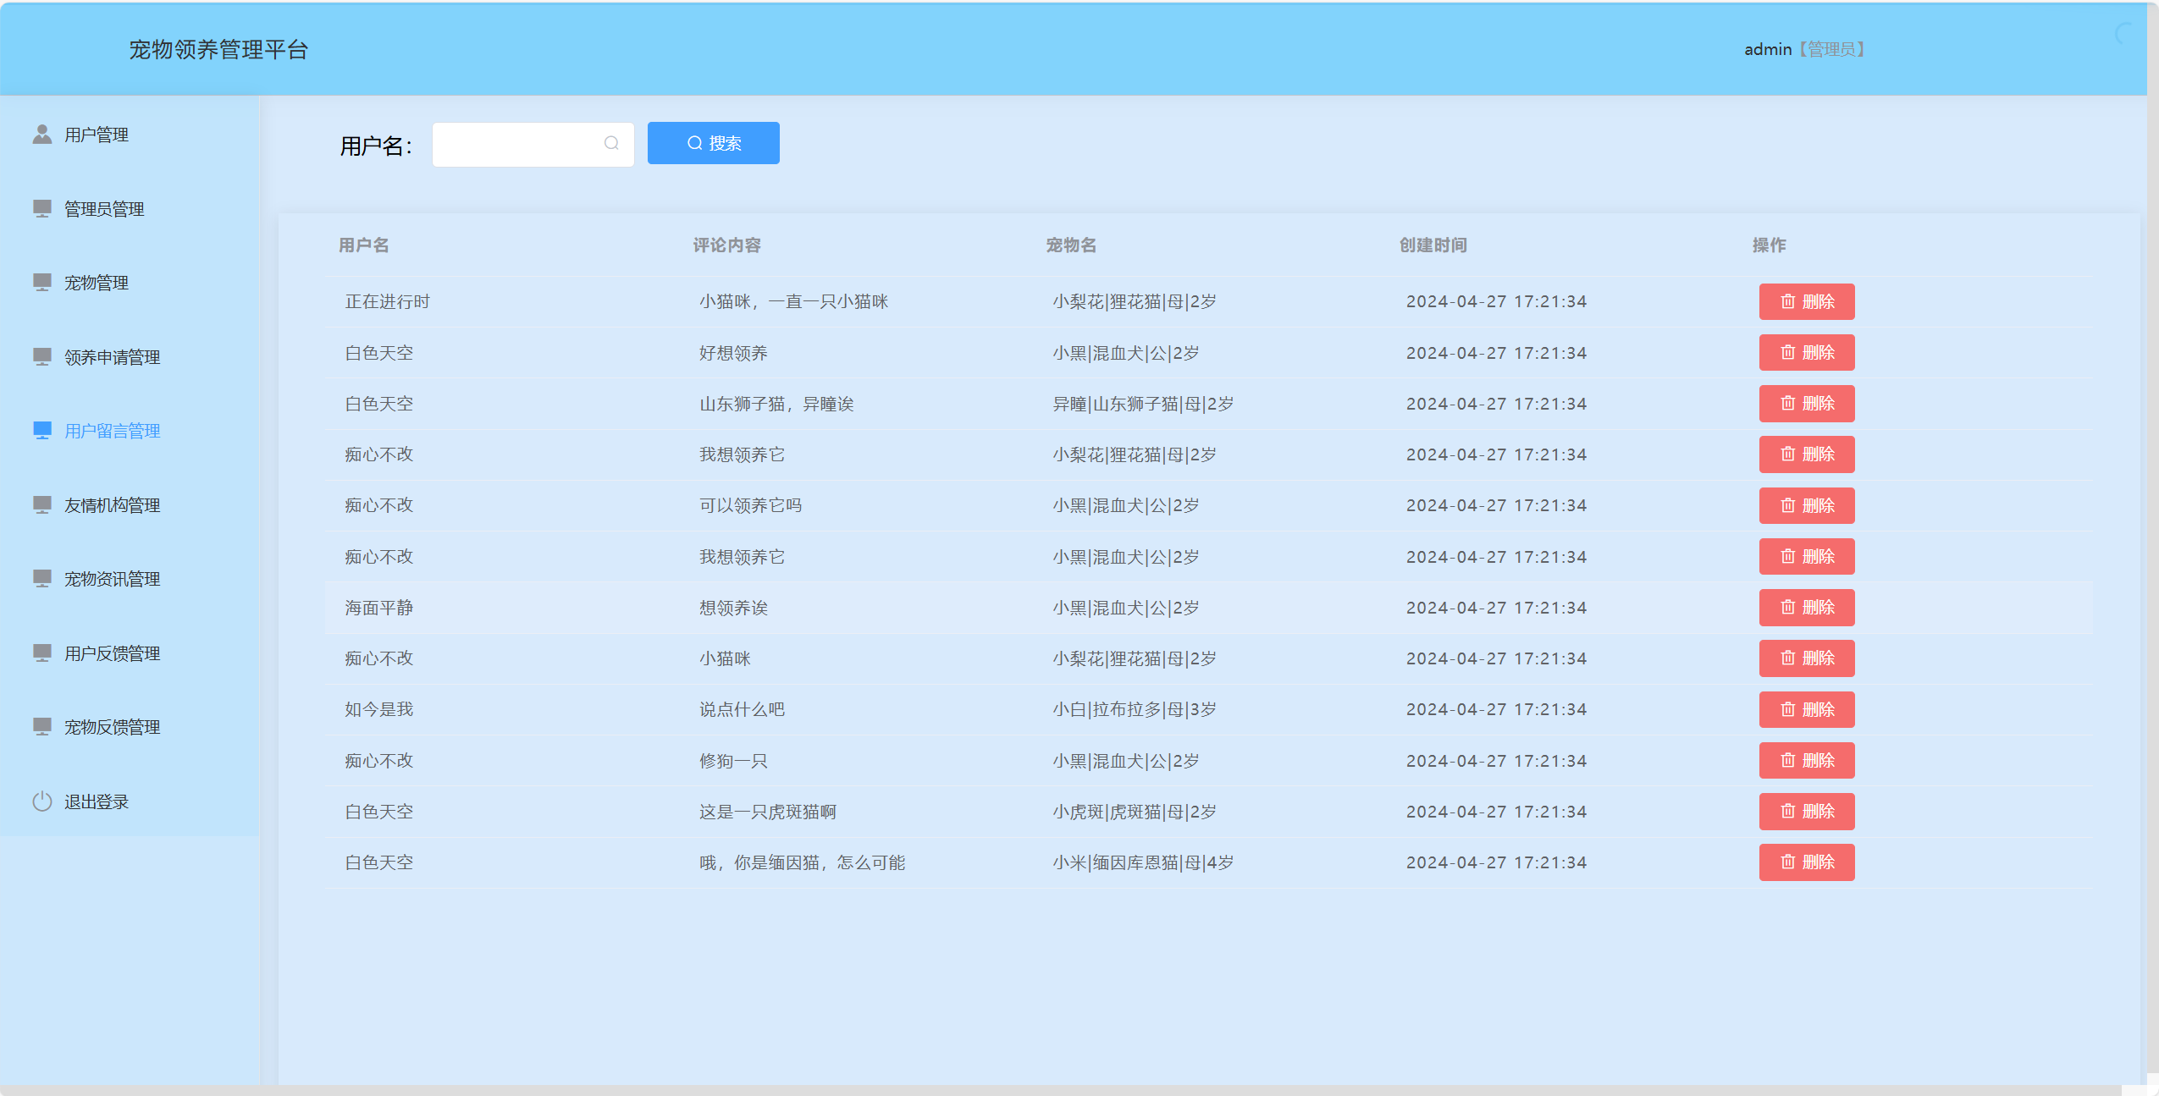Delete 海面平静's 想领养诶 comment

(x=1806, y=608)
